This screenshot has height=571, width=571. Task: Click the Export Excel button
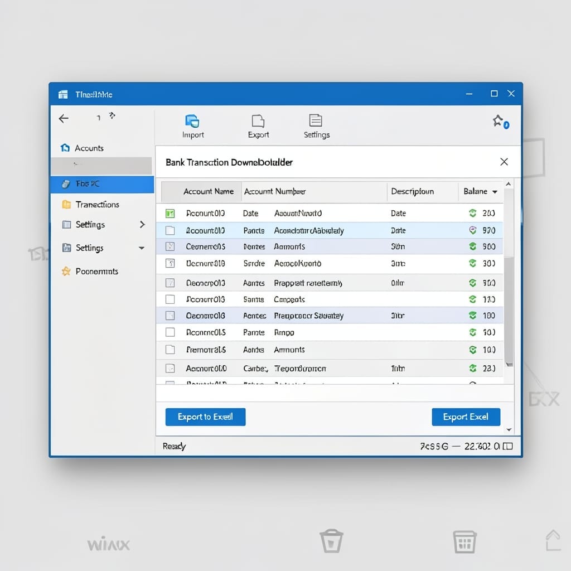(466, 417)
